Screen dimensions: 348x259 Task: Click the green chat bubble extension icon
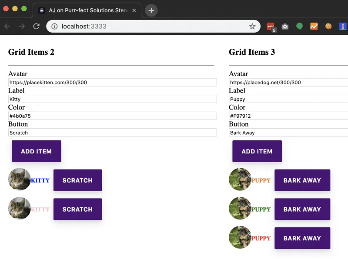[x=299, y=27]
